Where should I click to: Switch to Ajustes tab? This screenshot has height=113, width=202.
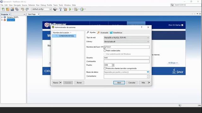(x=91, y=32)
